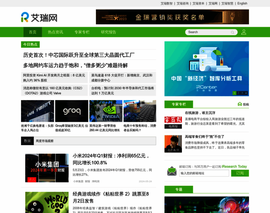Viewport: 270px width, 213px height.
Task: Select the 首页 nav tab
Action: [x=33, y=32]
